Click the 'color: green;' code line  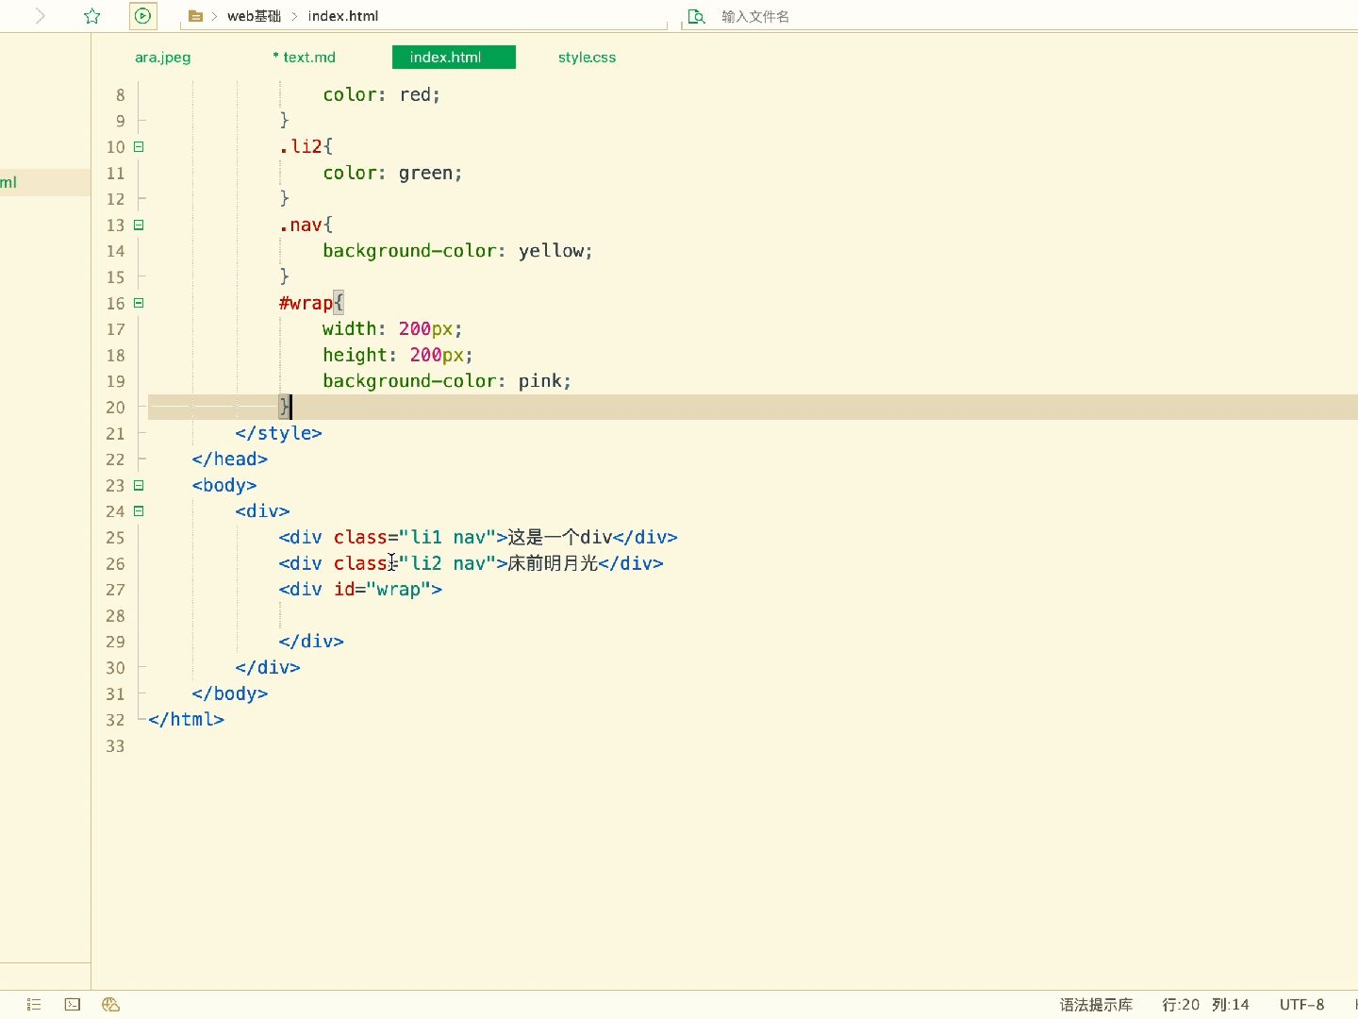tap(392, 173)
